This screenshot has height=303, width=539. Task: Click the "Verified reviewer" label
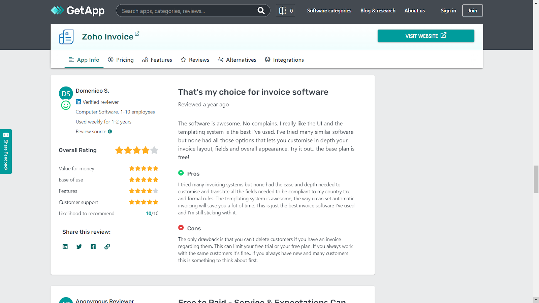pyautogui.click(x=101, y=102)
